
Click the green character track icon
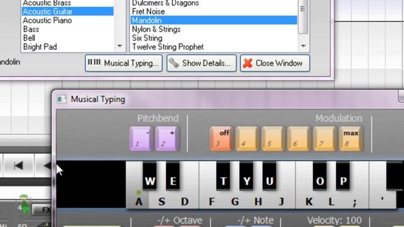(x=25, y=205)
